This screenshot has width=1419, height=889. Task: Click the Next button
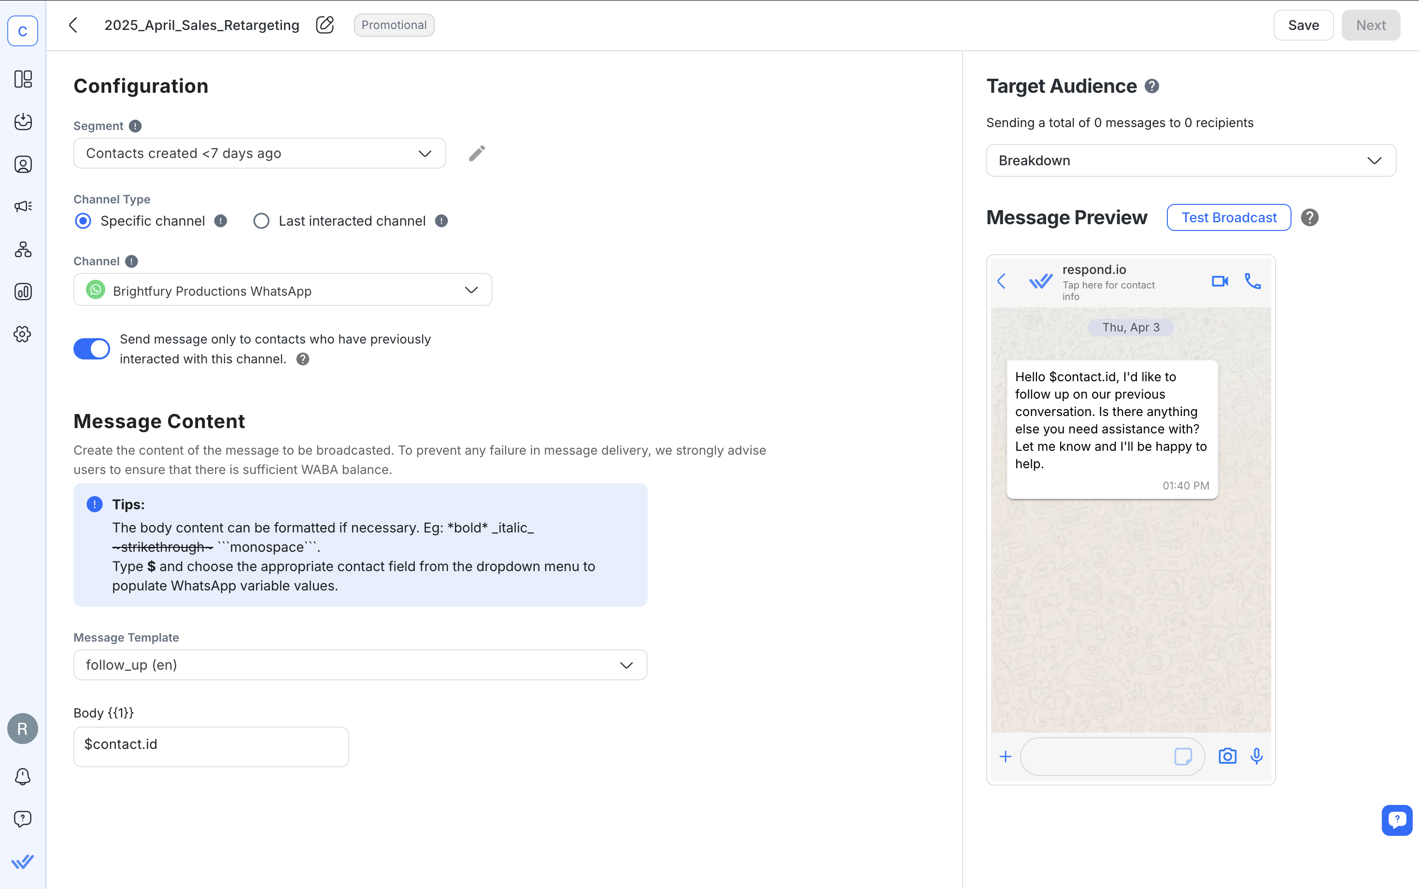[1370, 25]
